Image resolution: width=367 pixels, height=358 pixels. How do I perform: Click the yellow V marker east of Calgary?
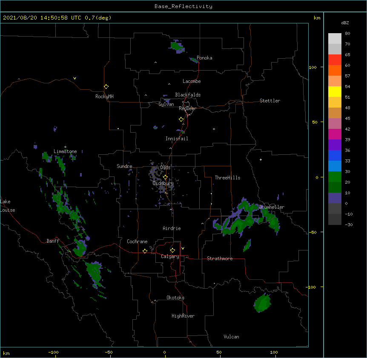tap(183, 248)
